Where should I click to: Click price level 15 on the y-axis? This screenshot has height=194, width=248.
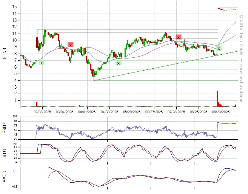tap(14, 7)
